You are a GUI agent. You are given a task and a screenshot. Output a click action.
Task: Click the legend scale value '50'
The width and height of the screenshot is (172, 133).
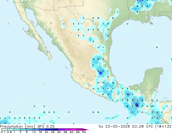pos(84,132)
